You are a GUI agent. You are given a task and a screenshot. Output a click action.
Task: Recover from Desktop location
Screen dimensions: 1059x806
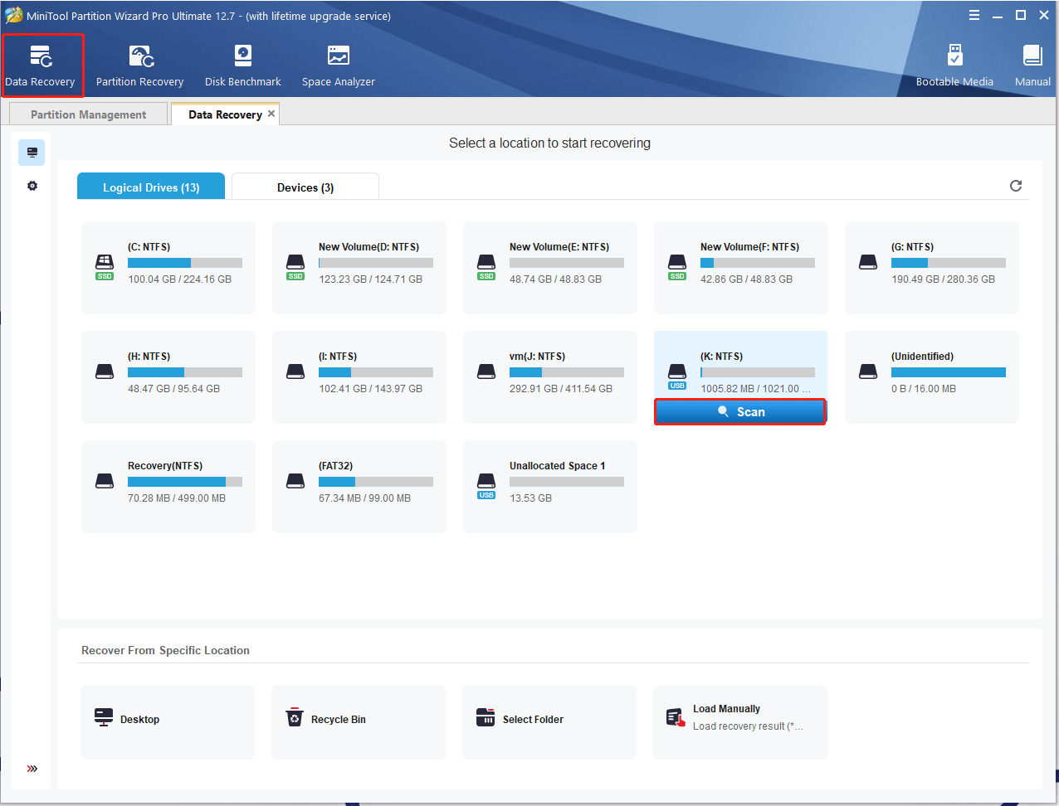point(168,722)
